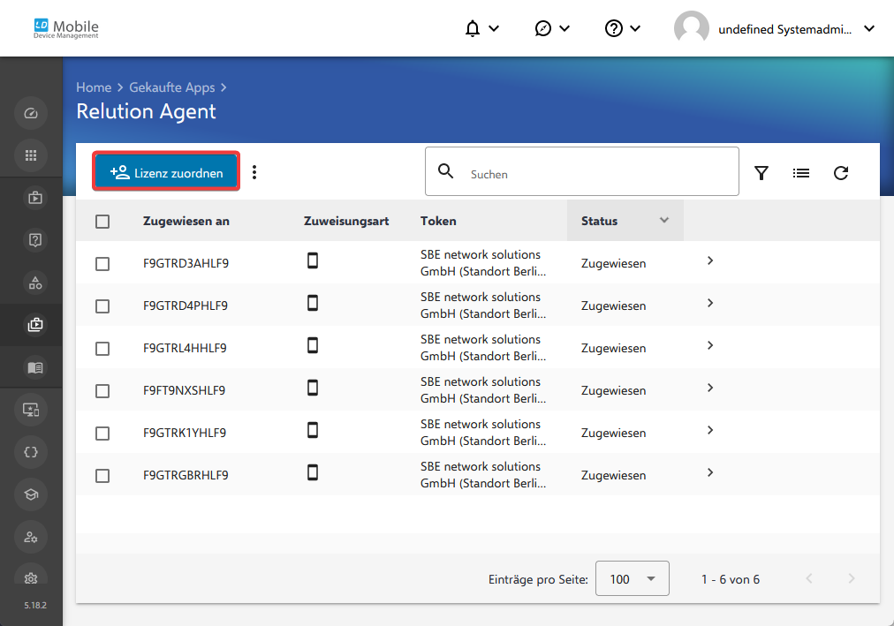The width and height of the screenshot is (894, 626).
Task: Click device icon for F9GTRD3AHLF9 row
Action: point(313,260)
